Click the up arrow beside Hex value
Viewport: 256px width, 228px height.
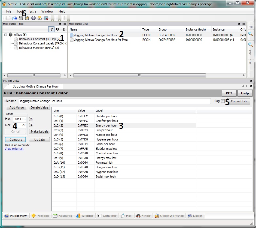[x=31, y=119]
